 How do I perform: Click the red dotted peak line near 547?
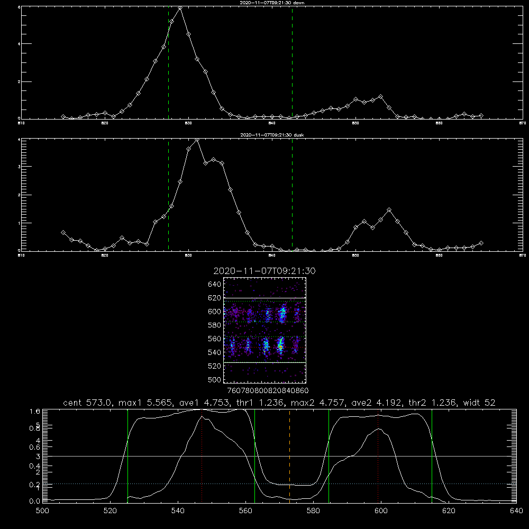pos(202,455)
